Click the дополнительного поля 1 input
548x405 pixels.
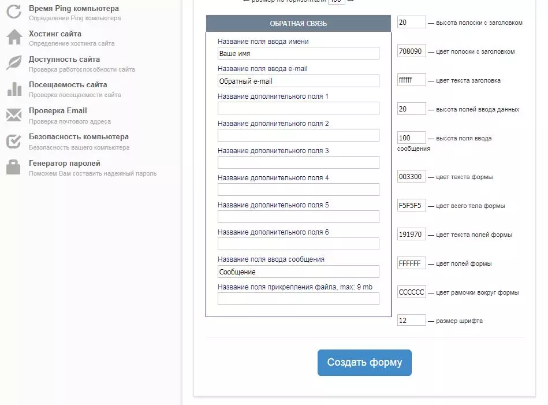point(299,108)
